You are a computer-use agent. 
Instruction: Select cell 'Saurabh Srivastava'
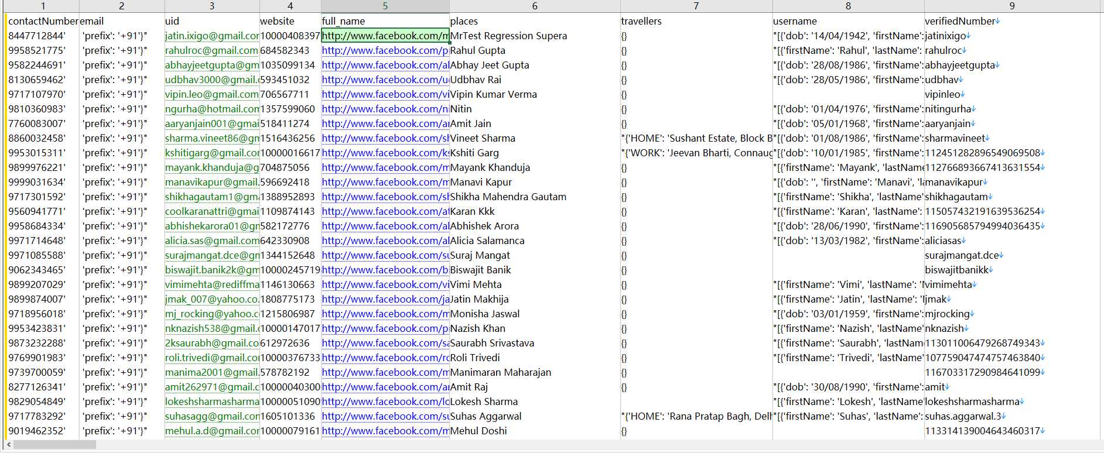[535, 343]
